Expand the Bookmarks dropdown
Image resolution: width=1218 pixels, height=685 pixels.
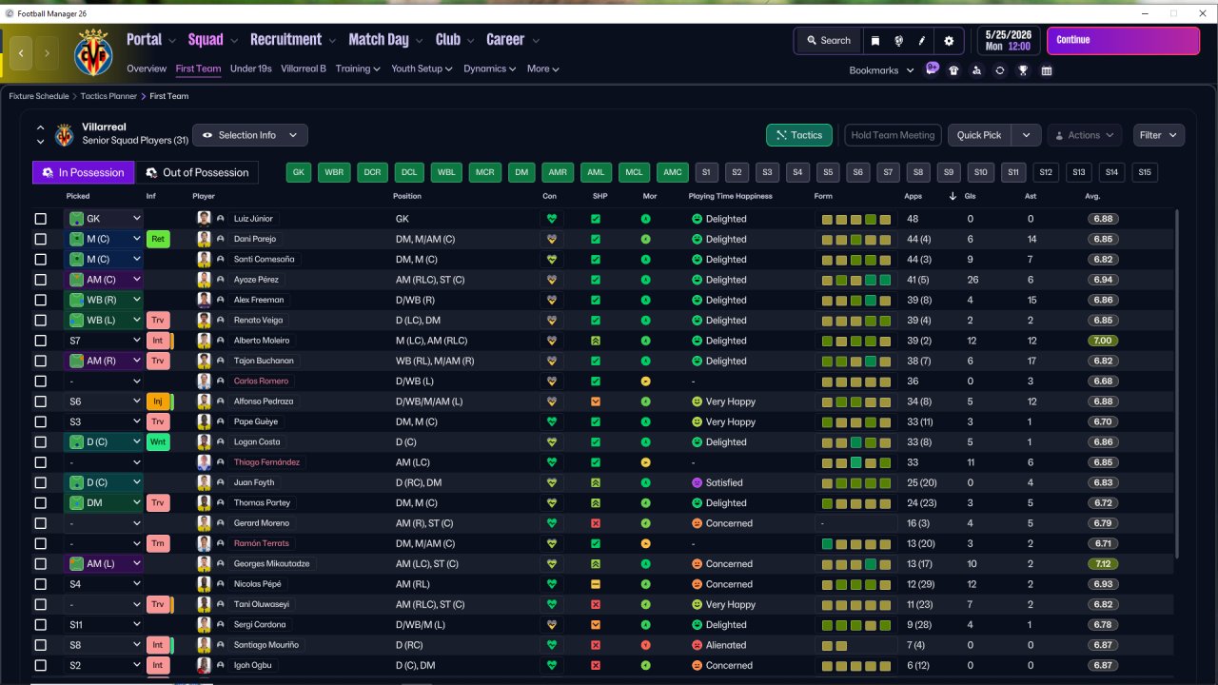point(881,70)
